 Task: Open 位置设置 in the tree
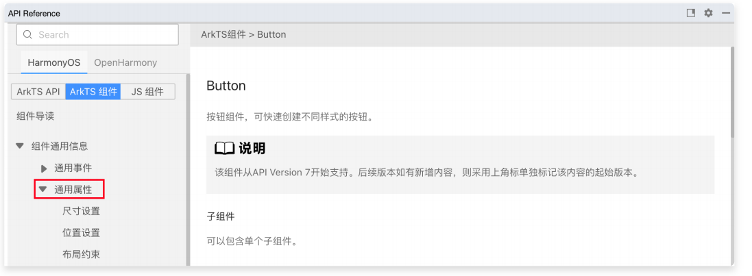81,233
